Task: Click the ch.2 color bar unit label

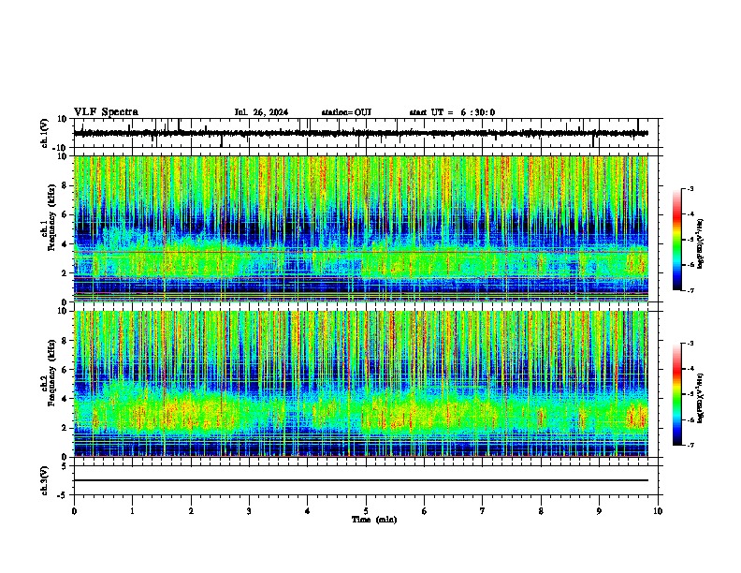Action: coord(701,398)
